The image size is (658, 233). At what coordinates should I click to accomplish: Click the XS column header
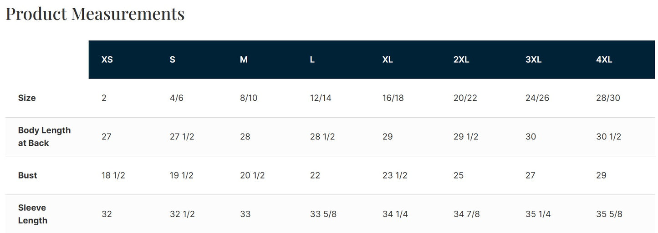tap(107, 59)
